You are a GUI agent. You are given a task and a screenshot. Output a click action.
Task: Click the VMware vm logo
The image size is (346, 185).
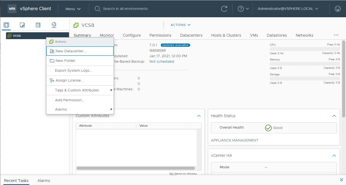click(12, 8)
